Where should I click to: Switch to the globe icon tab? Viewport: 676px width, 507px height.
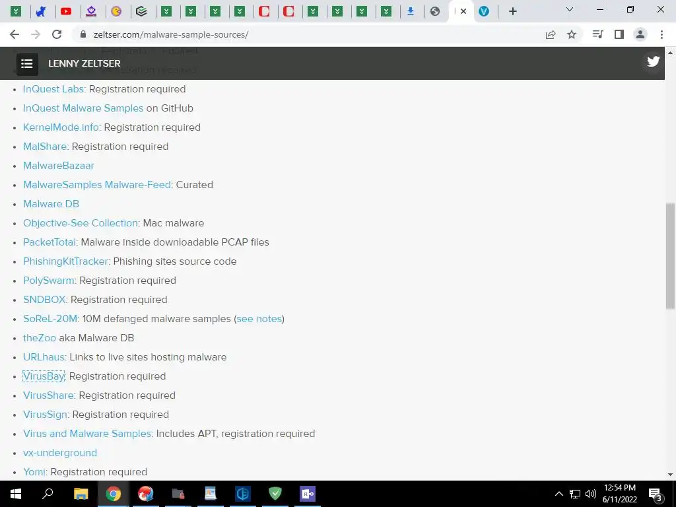(x=435, y=11)
